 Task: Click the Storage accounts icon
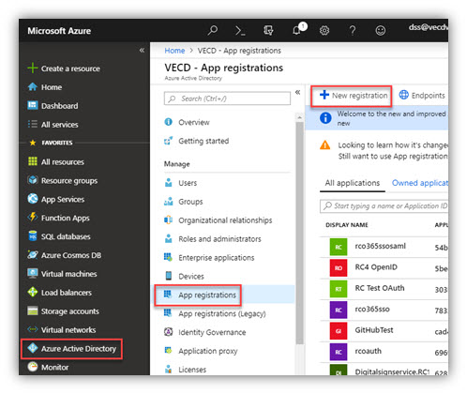click(x=33, y=311)
